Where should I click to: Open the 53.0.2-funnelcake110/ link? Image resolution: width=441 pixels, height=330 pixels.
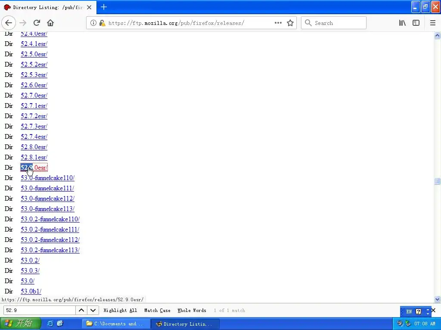tap(50, 219)
